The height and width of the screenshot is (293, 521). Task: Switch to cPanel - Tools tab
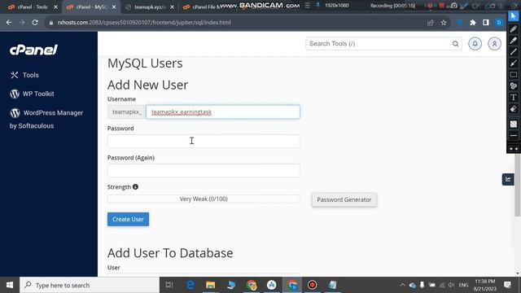coord(33,7)
